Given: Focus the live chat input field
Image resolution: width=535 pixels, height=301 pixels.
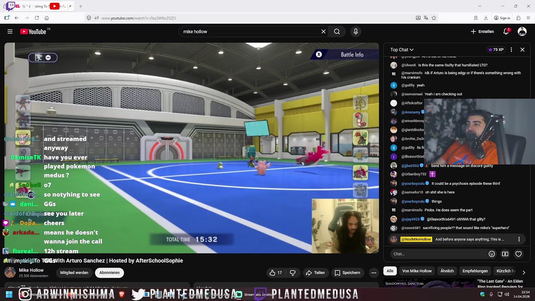Looking at the screenshot, I should (439, 254).
